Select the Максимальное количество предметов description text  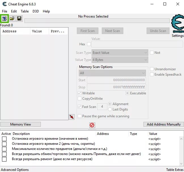pos(60,149)
